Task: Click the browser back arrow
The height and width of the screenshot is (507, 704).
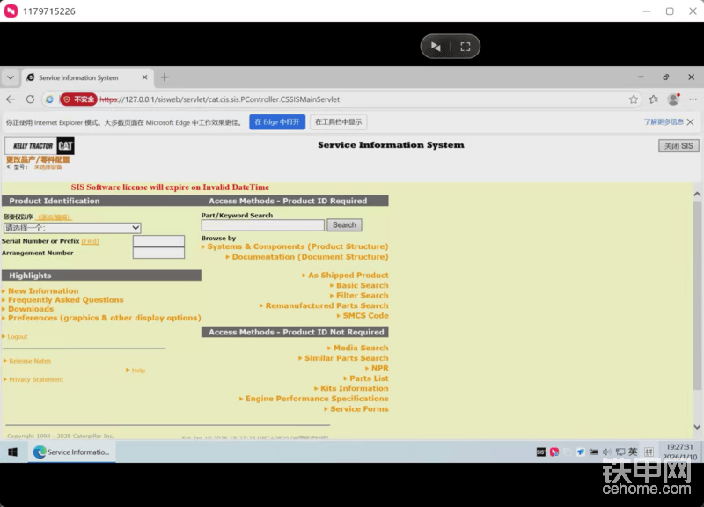Action: 11,99
